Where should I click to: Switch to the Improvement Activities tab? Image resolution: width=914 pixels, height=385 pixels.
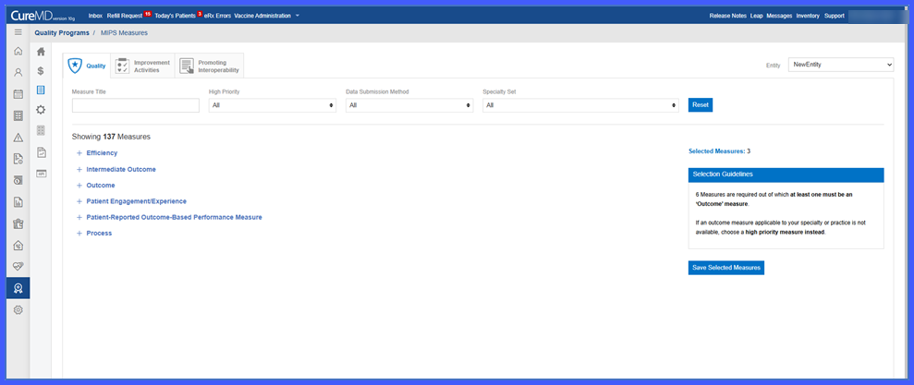143,66
